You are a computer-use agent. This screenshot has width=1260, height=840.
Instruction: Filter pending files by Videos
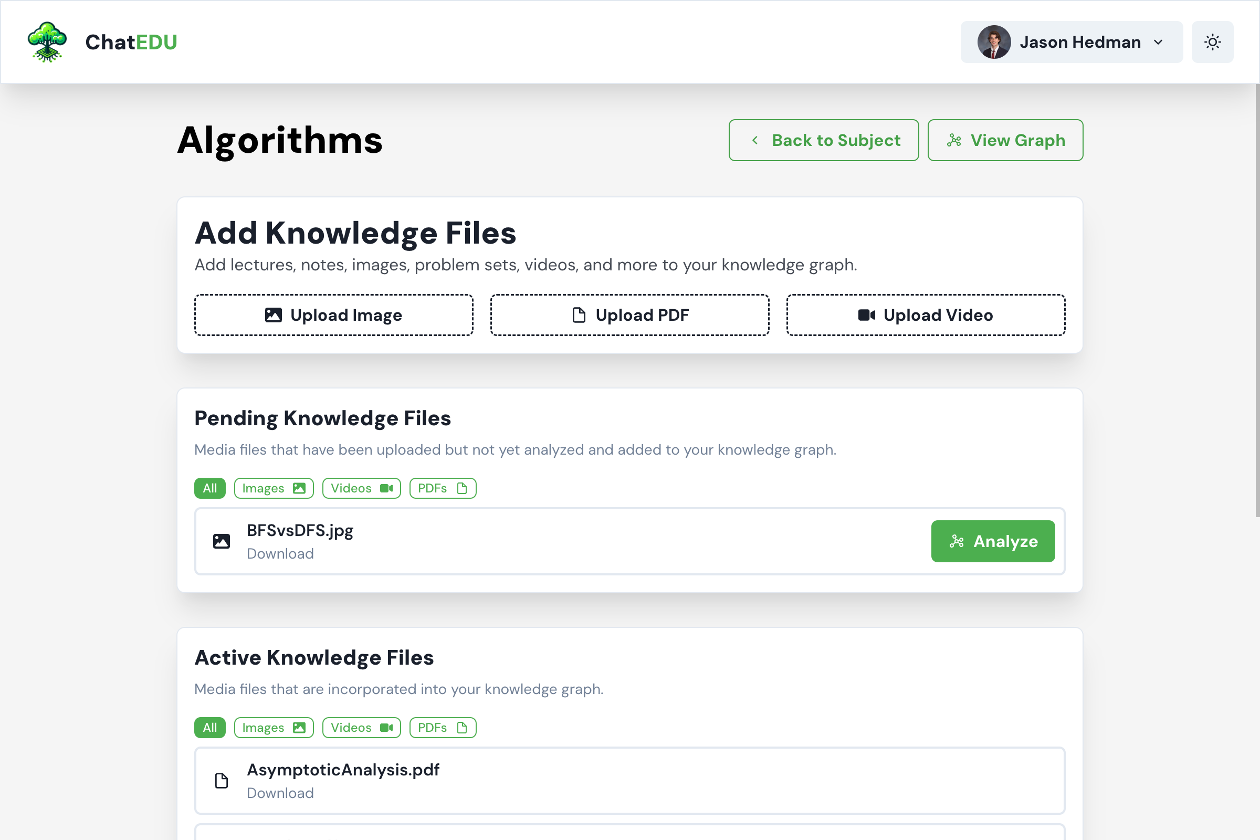[361, 488]
